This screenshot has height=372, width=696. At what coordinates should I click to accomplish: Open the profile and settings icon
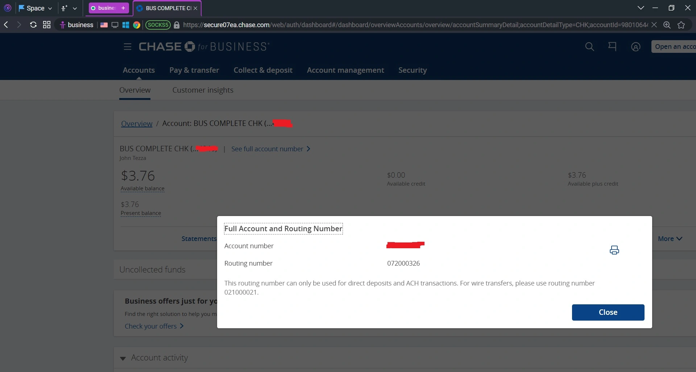635,47
